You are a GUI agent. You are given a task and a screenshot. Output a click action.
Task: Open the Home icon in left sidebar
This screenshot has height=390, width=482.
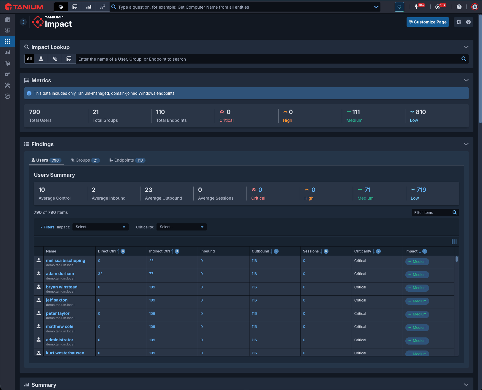(x=7, y=19)
